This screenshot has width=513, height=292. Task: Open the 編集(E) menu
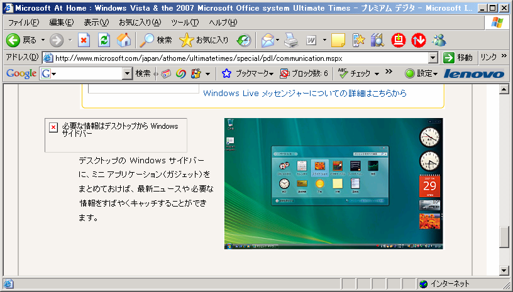tap(61, 23)
